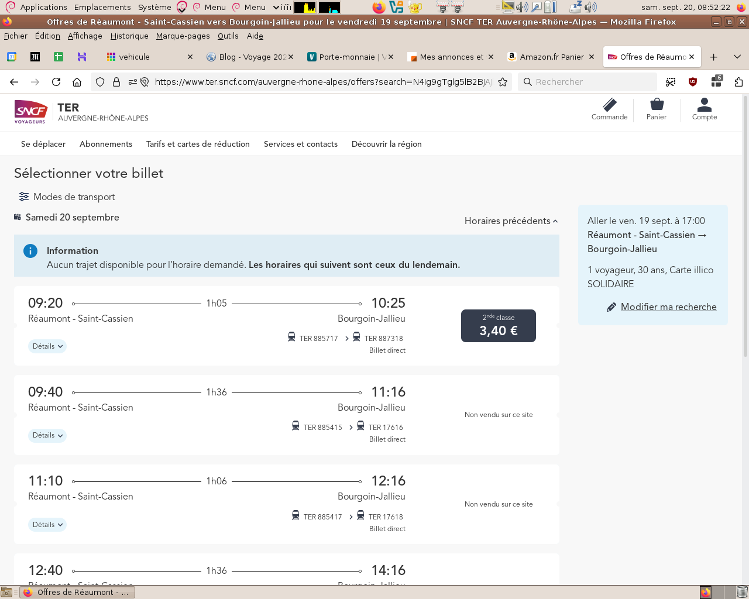Click the Rechercher search field

pyautogui.click(x=591, y=82)
